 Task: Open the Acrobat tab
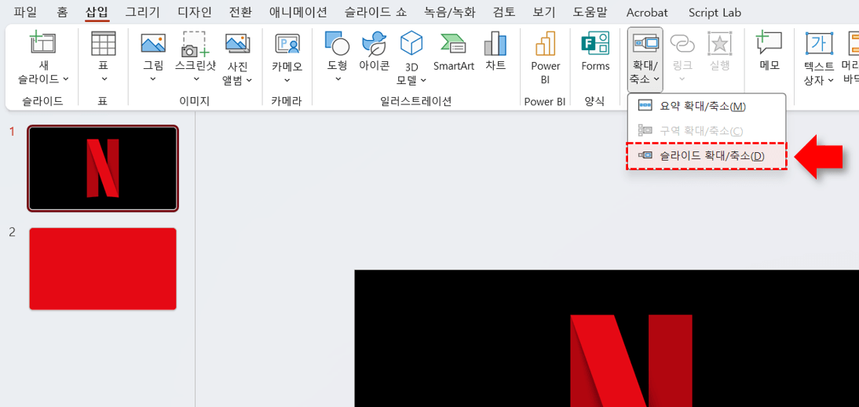647,13
